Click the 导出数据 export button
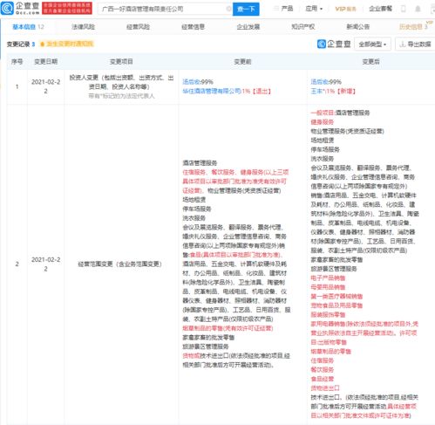The image size is (435, 425). 415,45
